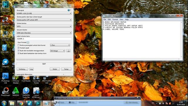Toggle Buat label tambahan dan berkas ikon
Image resolution: width=188 pixels, height=106 pixels.
tap(19, 53)
